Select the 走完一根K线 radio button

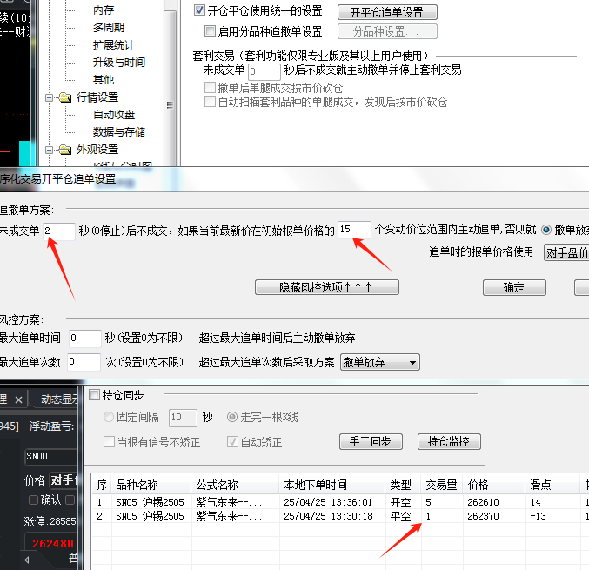click(x=232, y=417)
